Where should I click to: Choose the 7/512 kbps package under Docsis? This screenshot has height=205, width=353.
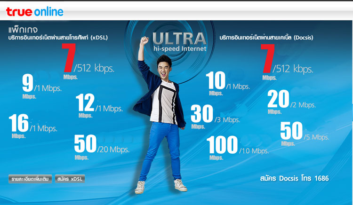pyautogui.click(x=287, y=62)
